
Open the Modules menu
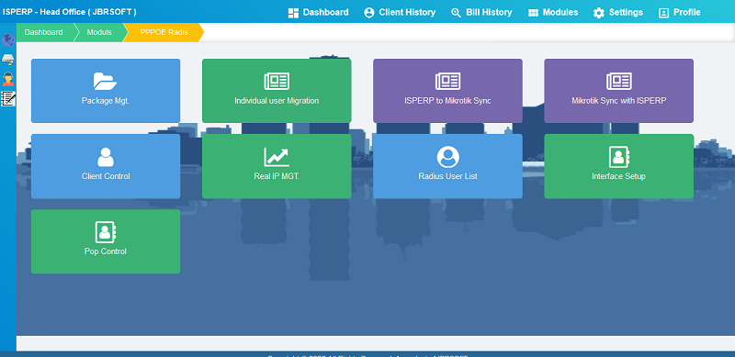(x=553, y=13)
